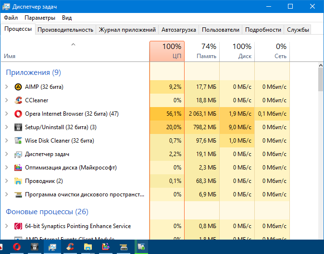Screen dimensions: 324x254
Task: Select the Setup/Uninstall process icon
Action: click(18, 127)
